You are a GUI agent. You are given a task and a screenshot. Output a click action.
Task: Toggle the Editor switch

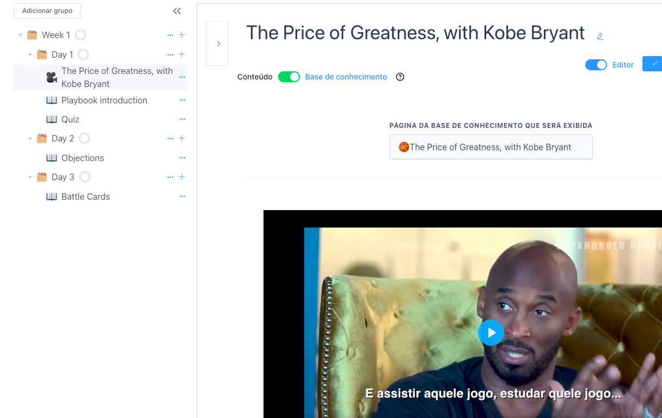pos(596,65)
